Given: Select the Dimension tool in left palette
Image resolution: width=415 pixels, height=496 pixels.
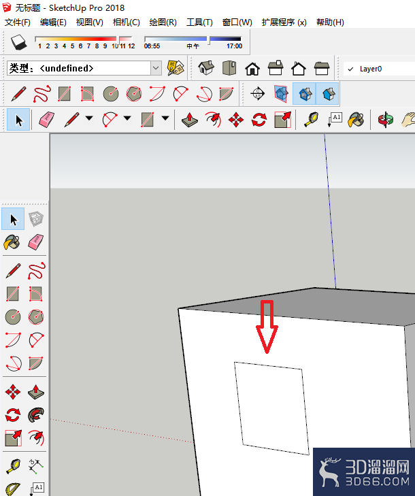Looking at the screenshot, I should pyautogui.click(x=36, y=467).
